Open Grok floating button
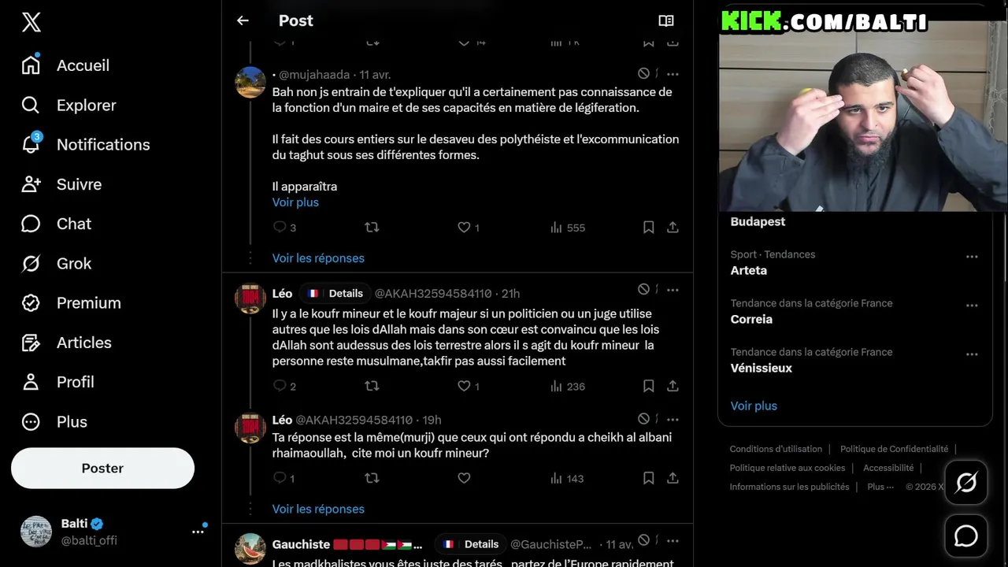Image resolution: width=1008 pixels, height=567 pixels. point(965,483)
